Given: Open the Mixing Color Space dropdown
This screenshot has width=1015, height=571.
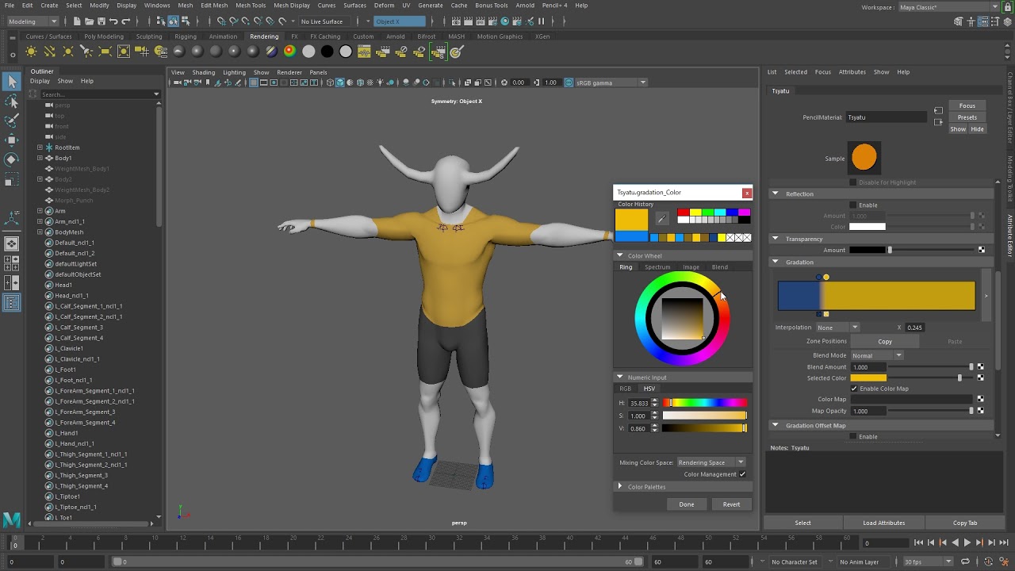Looking at the screenshot, I should [711, 462].
